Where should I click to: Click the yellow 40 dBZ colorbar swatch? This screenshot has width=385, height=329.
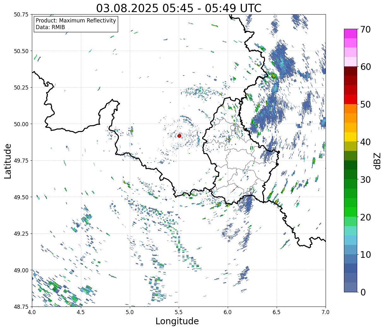351,137
